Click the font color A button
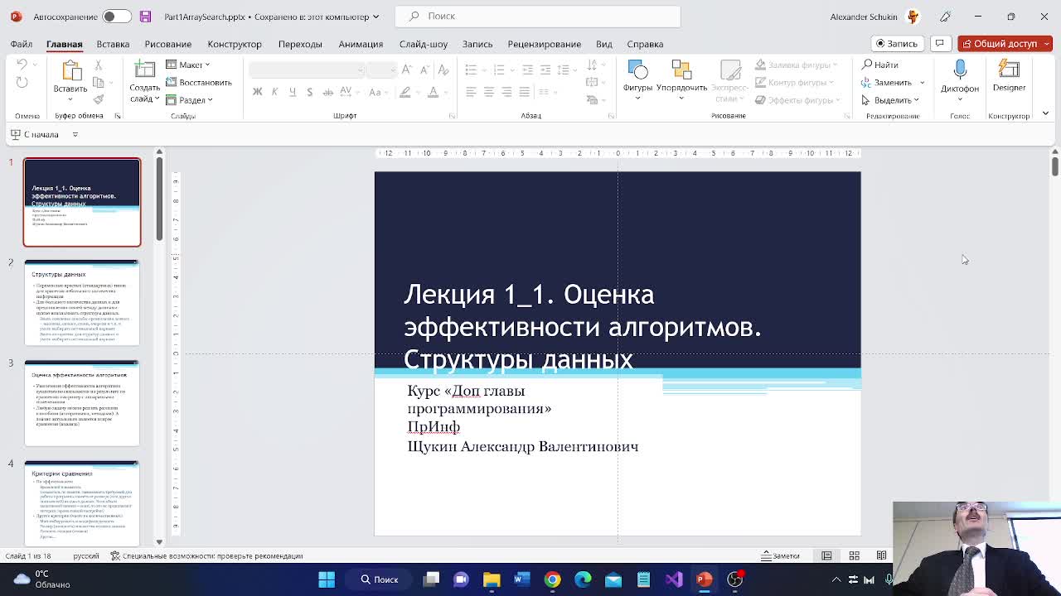 point(433,92)
